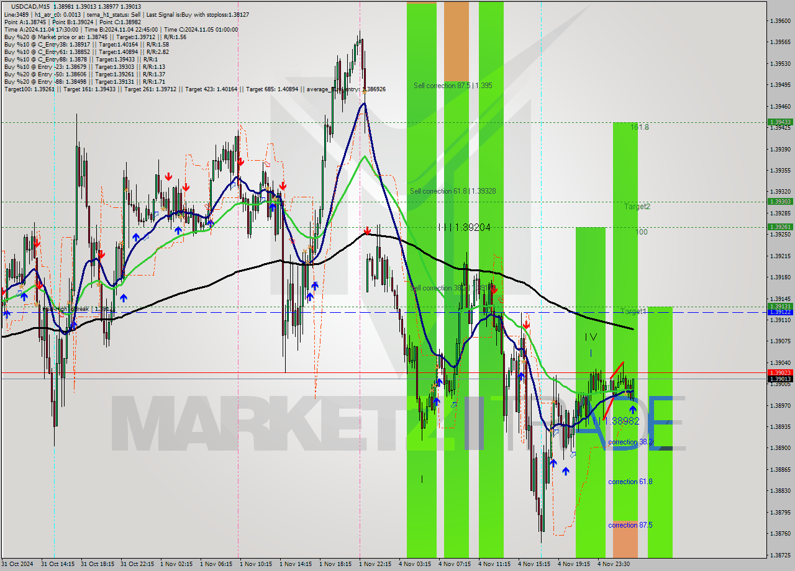Click the '31 Oct 14:15' time axis label

58,564
